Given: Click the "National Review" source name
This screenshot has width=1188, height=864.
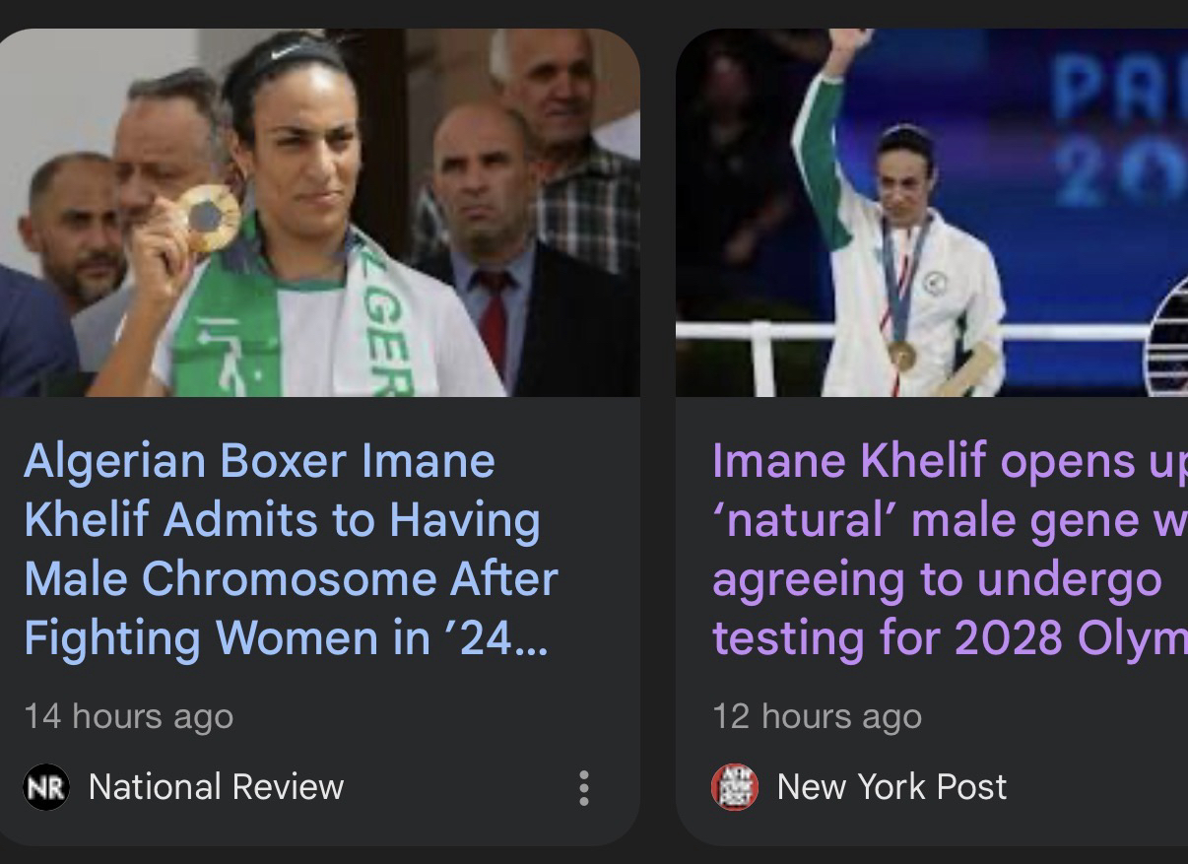Looking at the screenshot, I should (216, 787).
